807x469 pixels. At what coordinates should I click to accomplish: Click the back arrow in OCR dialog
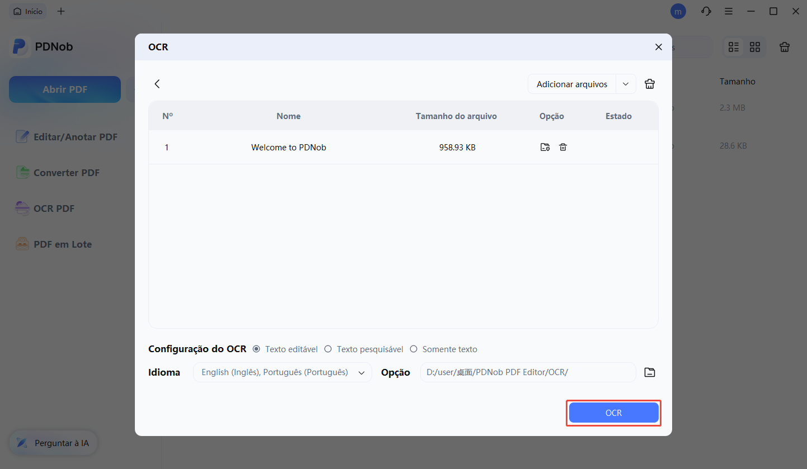(x=157, y=84)
